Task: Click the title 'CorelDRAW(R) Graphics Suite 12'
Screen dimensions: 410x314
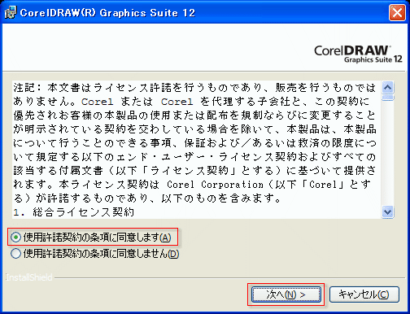Action: pyautogui.click(x=107, y=13)
